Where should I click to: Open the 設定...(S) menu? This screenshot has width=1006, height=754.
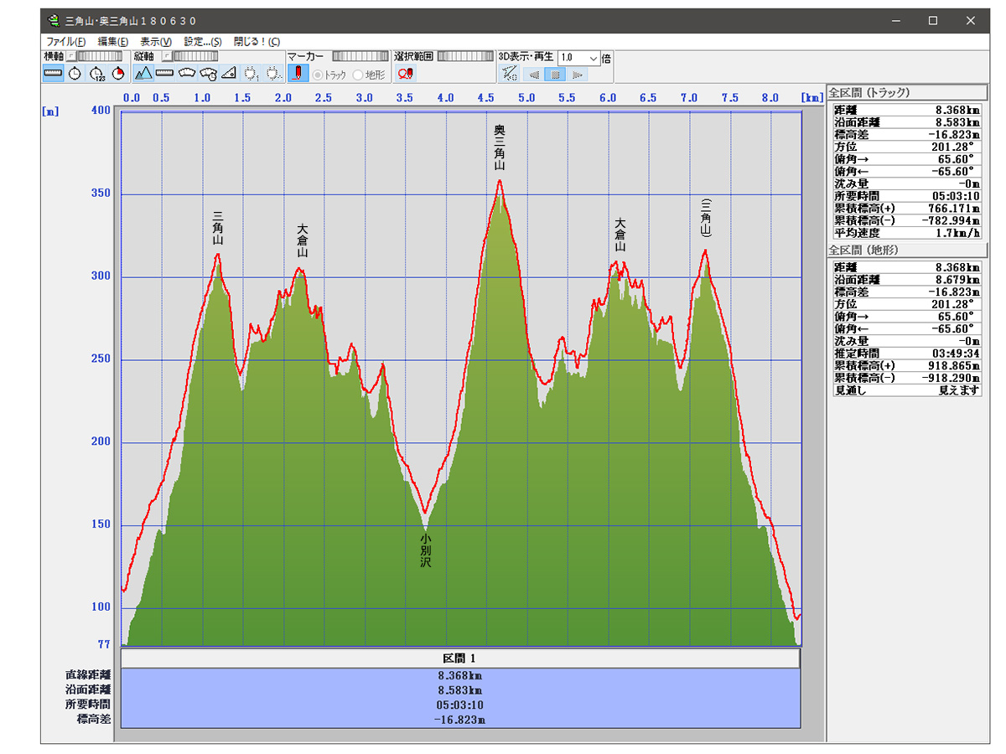click(x=202, y=41)
